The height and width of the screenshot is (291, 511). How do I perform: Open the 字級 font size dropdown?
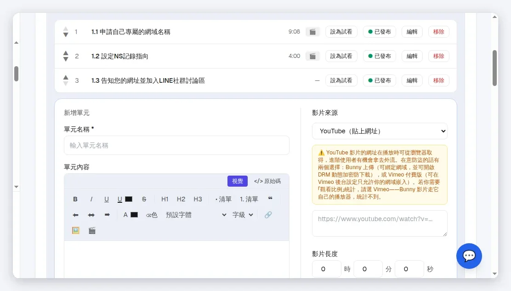243,215
